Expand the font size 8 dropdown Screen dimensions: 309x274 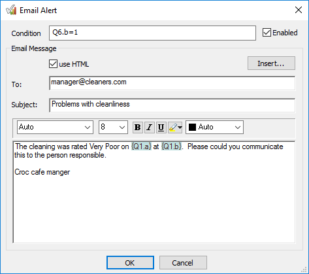point(113,127)
